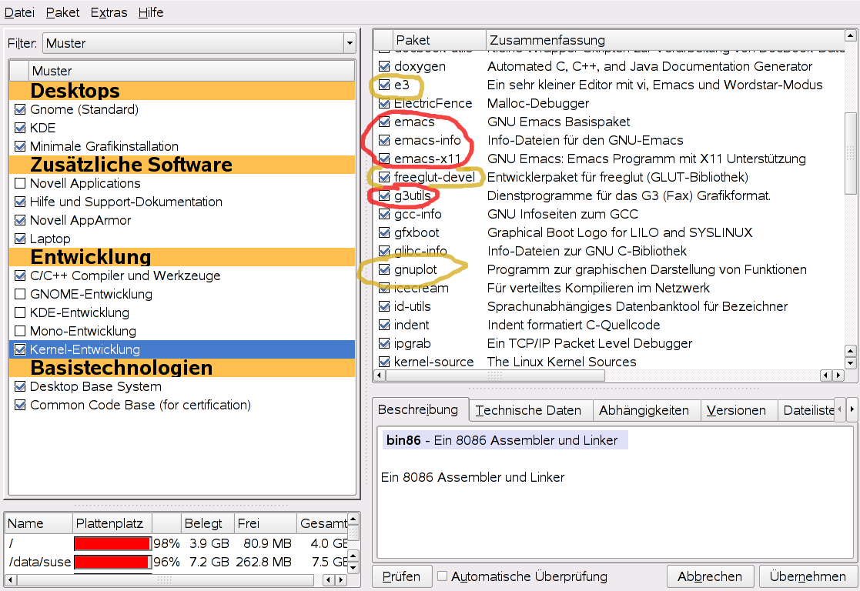Click the left arrow to scroll the detail tabs
The width and height of the screenshot is (860, 591).
[840, 410]
